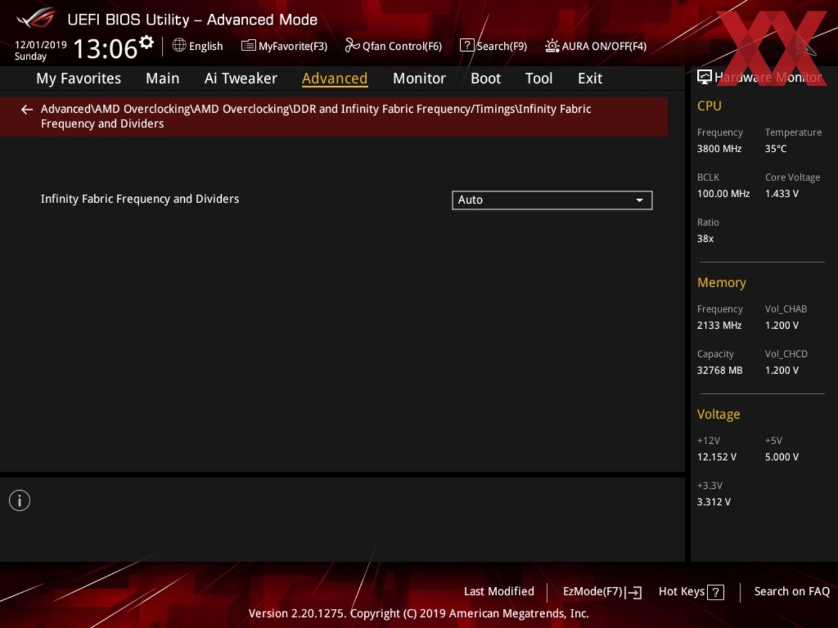Click the breadcrumb path text
Viewport: 838px width, 628px height.
pyautogui.click(x=316, y=116)
